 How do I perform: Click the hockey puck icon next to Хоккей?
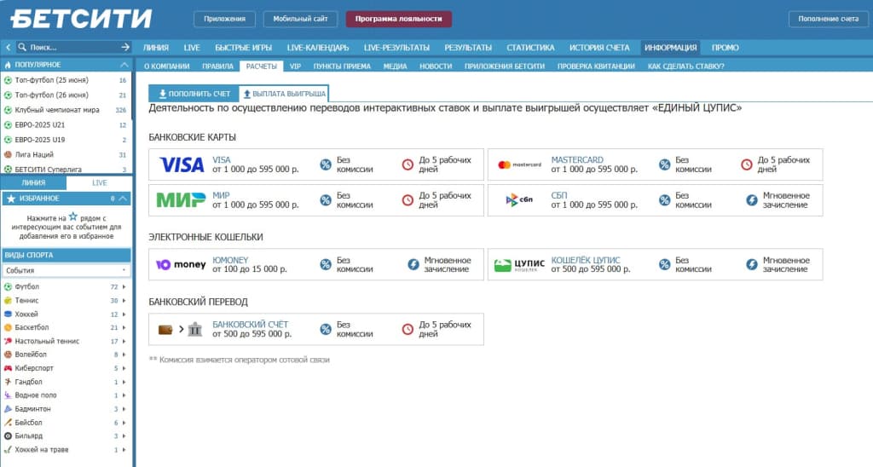click(8, 314)
